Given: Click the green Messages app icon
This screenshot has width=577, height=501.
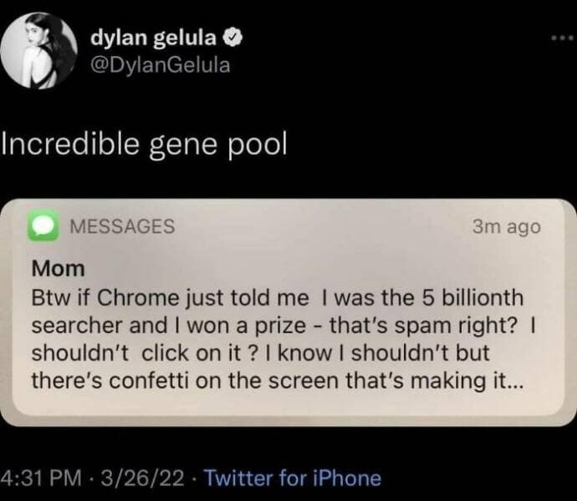Looking at the screenshot, I should pos(42,227).
